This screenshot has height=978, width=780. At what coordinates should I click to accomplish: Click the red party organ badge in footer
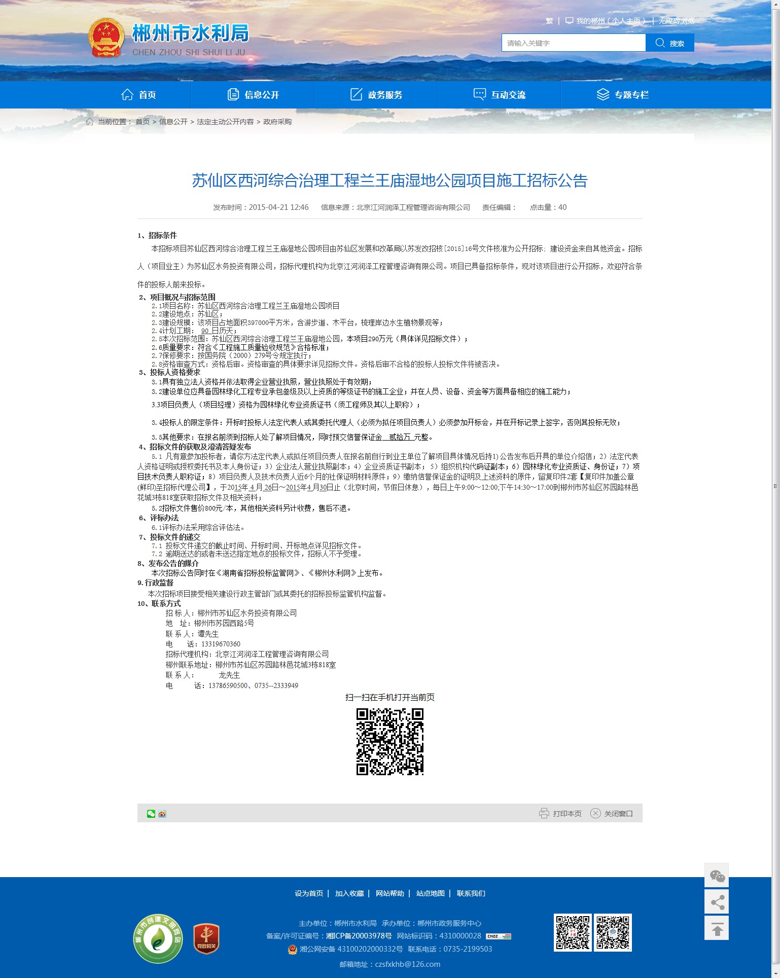coord(206,938)
